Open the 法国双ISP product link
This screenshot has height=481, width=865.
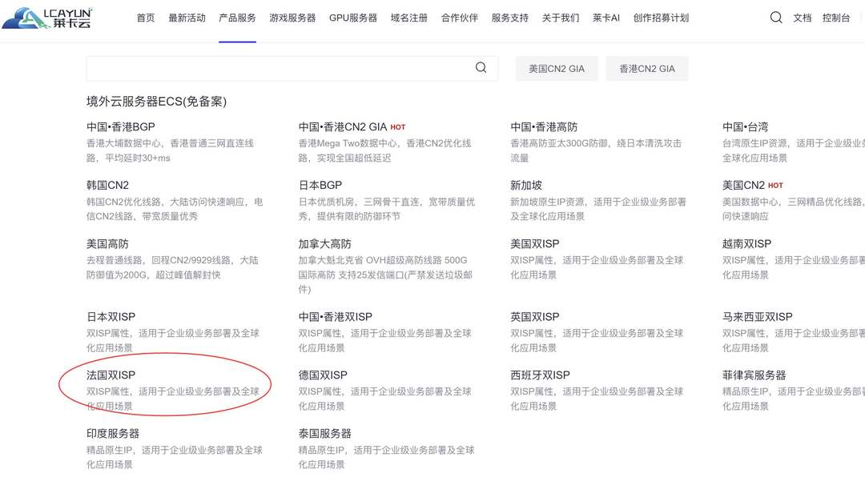(x=111, y=375)
